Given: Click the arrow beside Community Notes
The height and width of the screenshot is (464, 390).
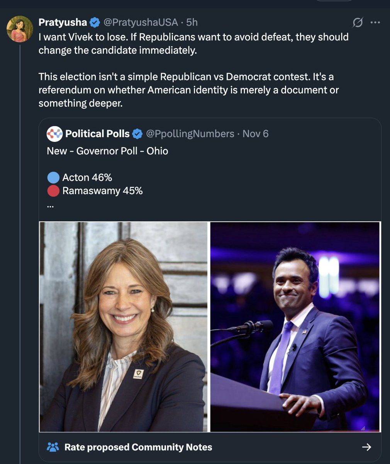Looking at the screenshot, I should 366,447.
